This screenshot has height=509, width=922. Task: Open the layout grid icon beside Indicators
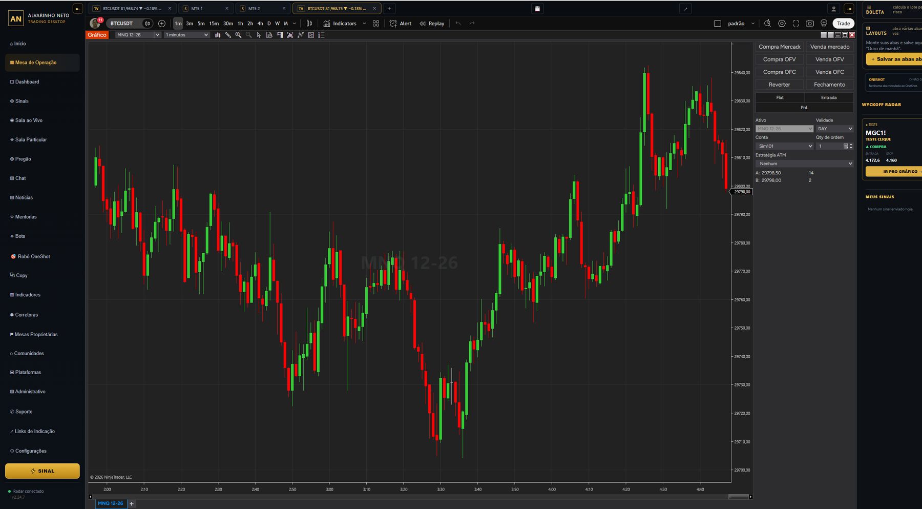click(x=376, y=24)
